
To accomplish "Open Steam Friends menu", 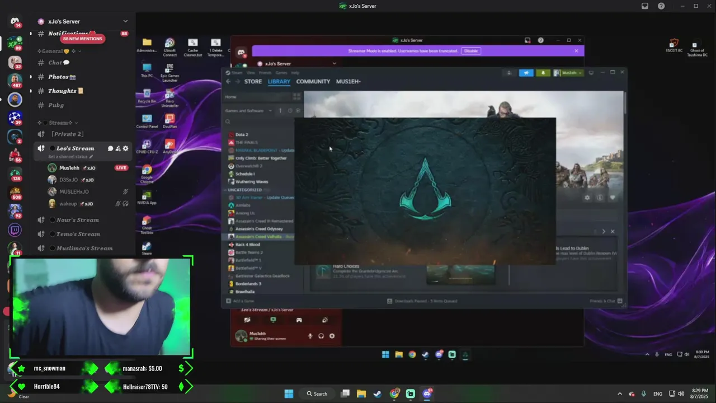I will [x=265, y=73].
